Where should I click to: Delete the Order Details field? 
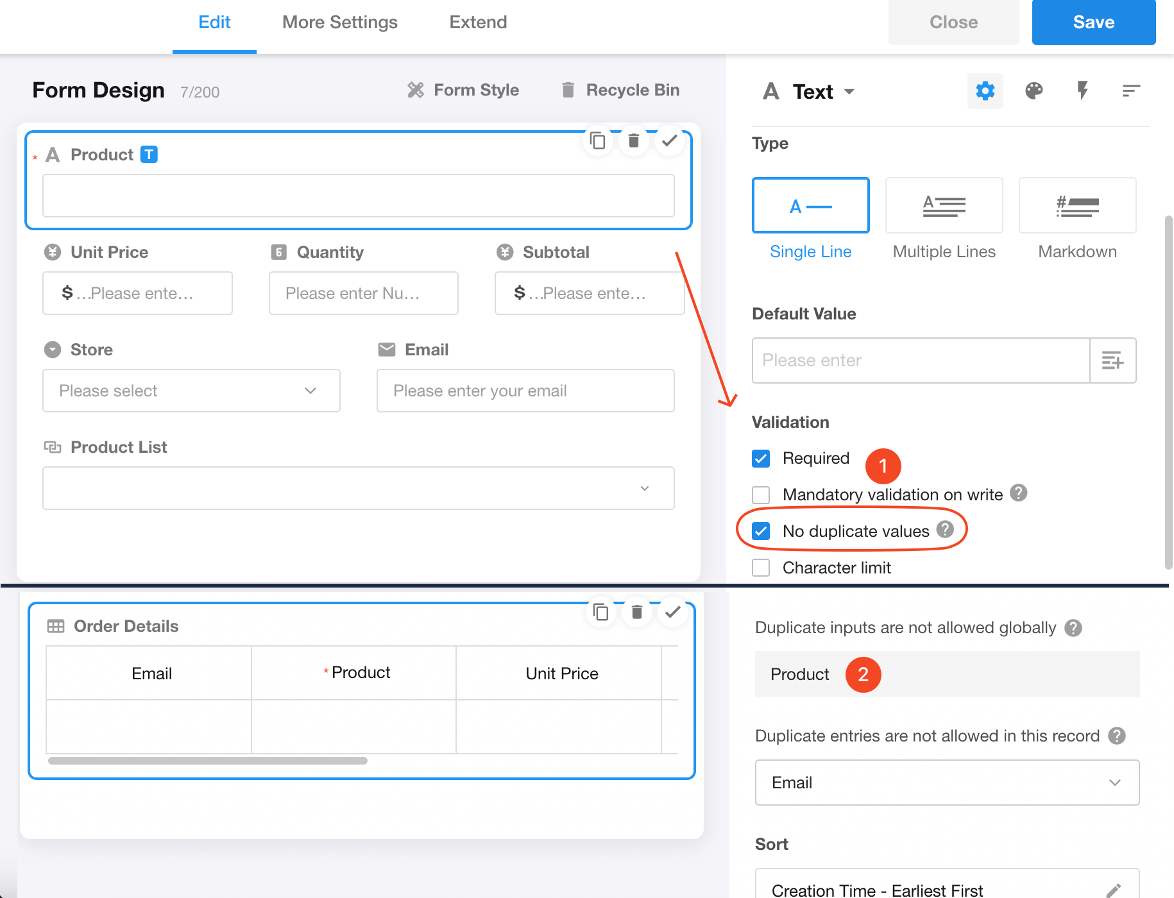(x=637, y=613)
